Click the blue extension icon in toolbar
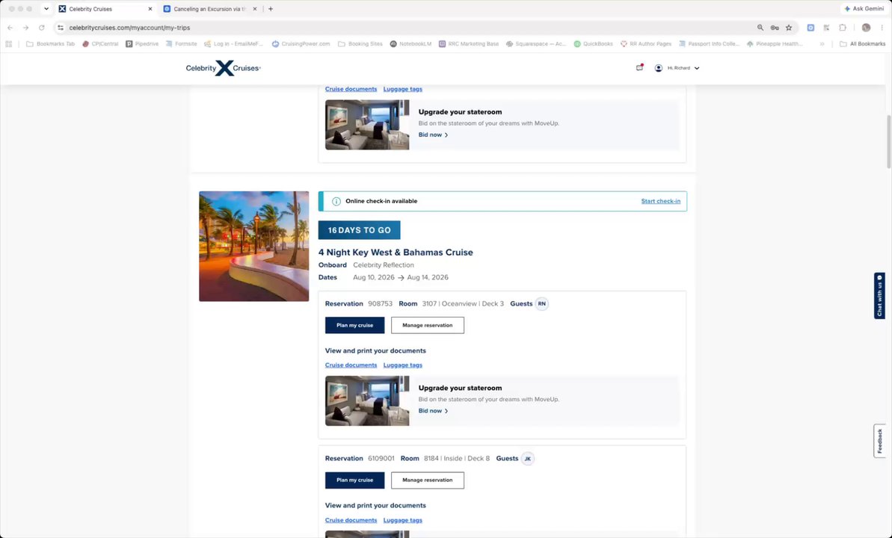Viewport: 892px width, 538px height. 811,28
